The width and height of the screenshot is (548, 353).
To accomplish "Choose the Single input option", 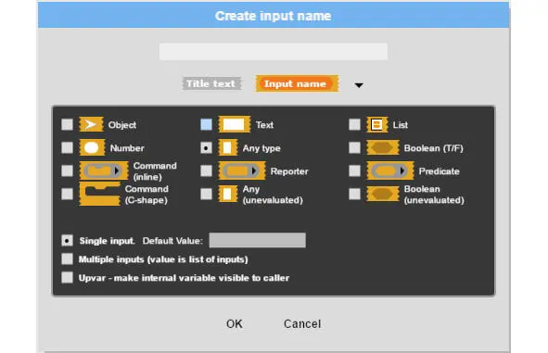I will (67, 240).
